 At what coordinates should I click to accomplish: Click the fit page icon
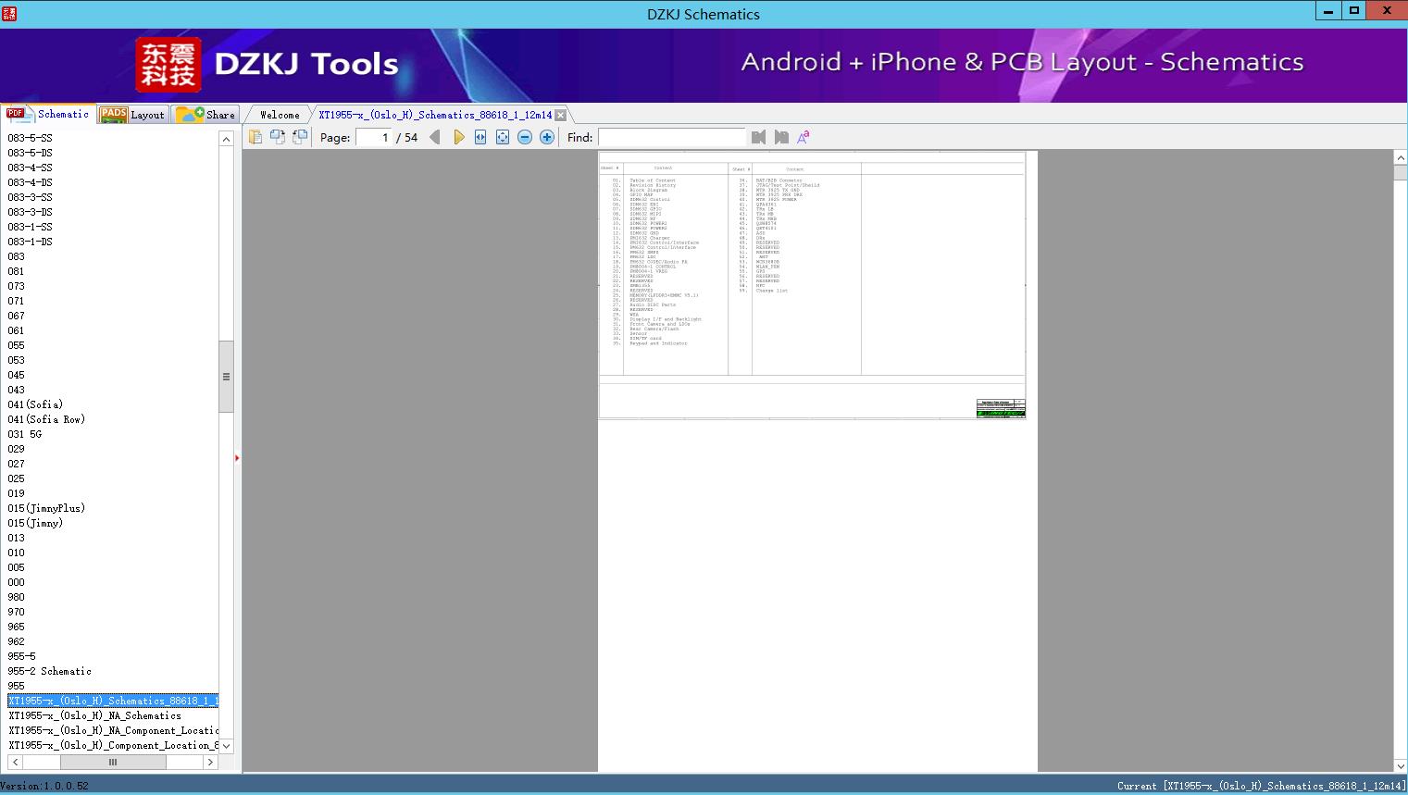[503, 137]
